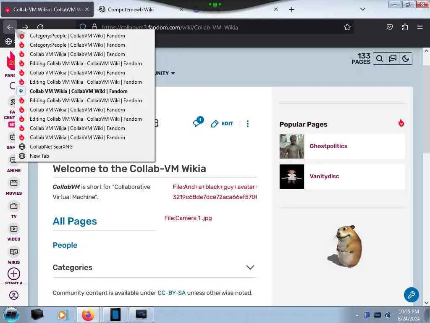Open the Anime section in Fandom sidebar

pyautogui.click(x=14, y=164)
